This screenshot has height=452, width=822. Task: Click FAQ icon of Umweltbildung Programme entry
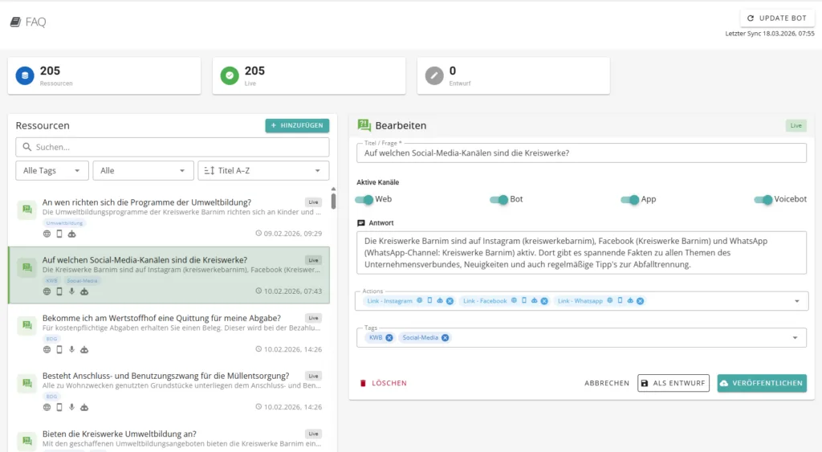pos(26,210)
